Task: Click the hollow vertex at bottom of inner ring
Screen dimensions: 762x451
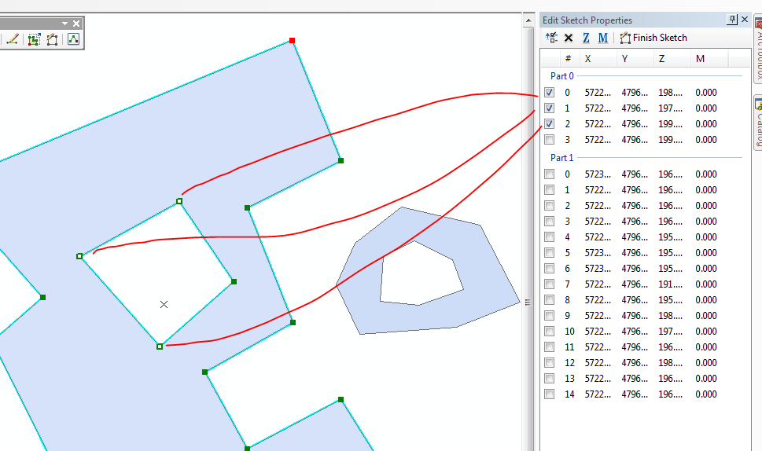Action: (x=160, y=346)
